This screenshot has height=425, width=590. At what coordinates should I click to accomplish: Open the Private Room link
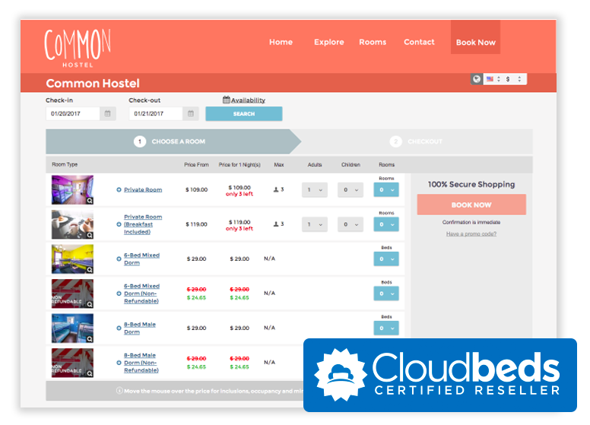coord(143,190)
